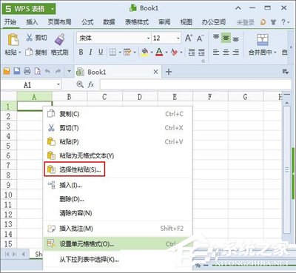The height and width of the screenshot is (273, 296).
Task: Click the formula bar input field
Action: pyautogui.click(x=195, y=84)
